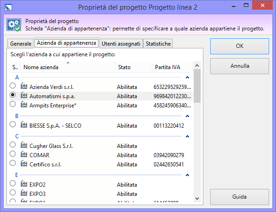Click the Partita IVA of Automatismi s.p.a.

(x=172, y=96)
